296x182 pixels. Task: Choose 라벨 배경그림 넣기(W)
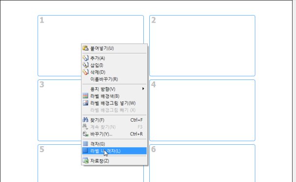point(114,103)
